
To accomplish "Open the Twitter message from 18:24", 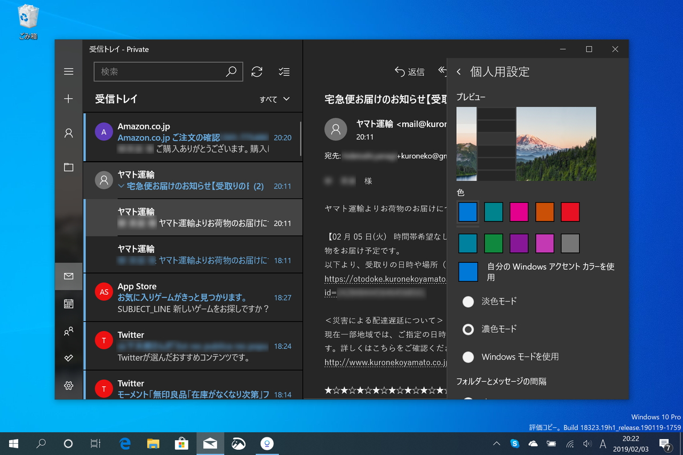I will tap(193, 346).
